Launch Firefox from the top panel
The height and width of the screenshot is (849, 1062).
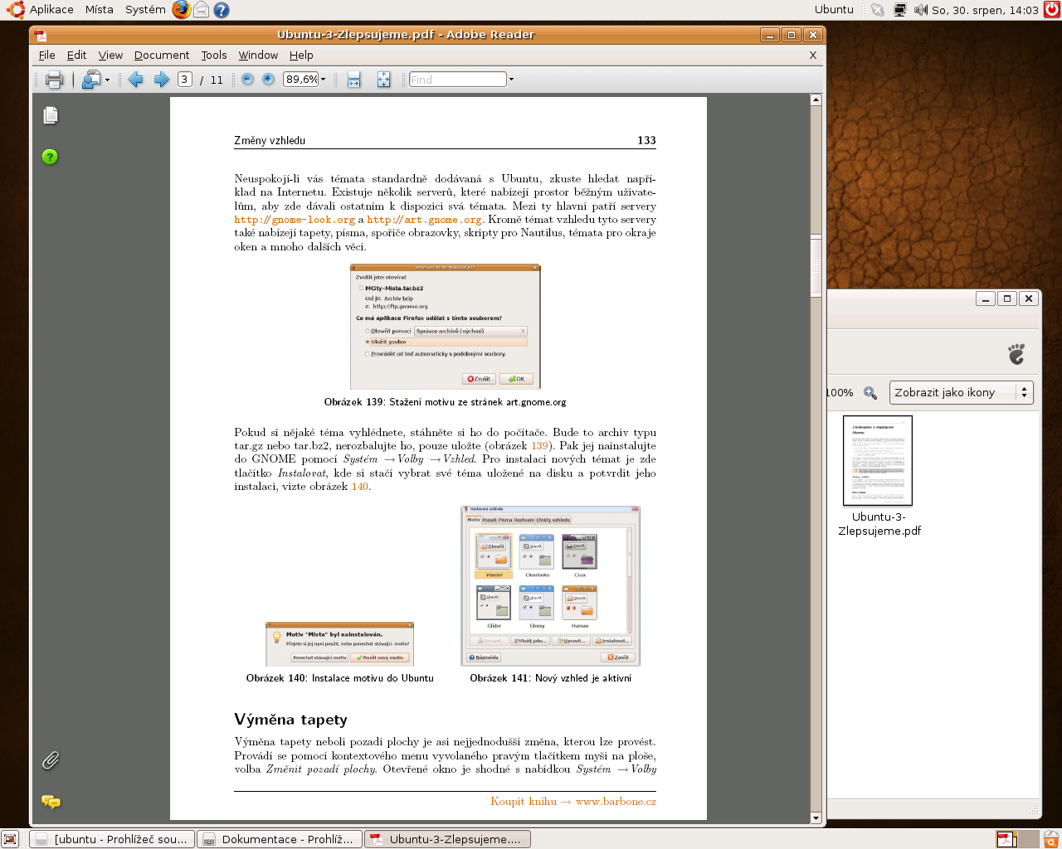point(181,10)
